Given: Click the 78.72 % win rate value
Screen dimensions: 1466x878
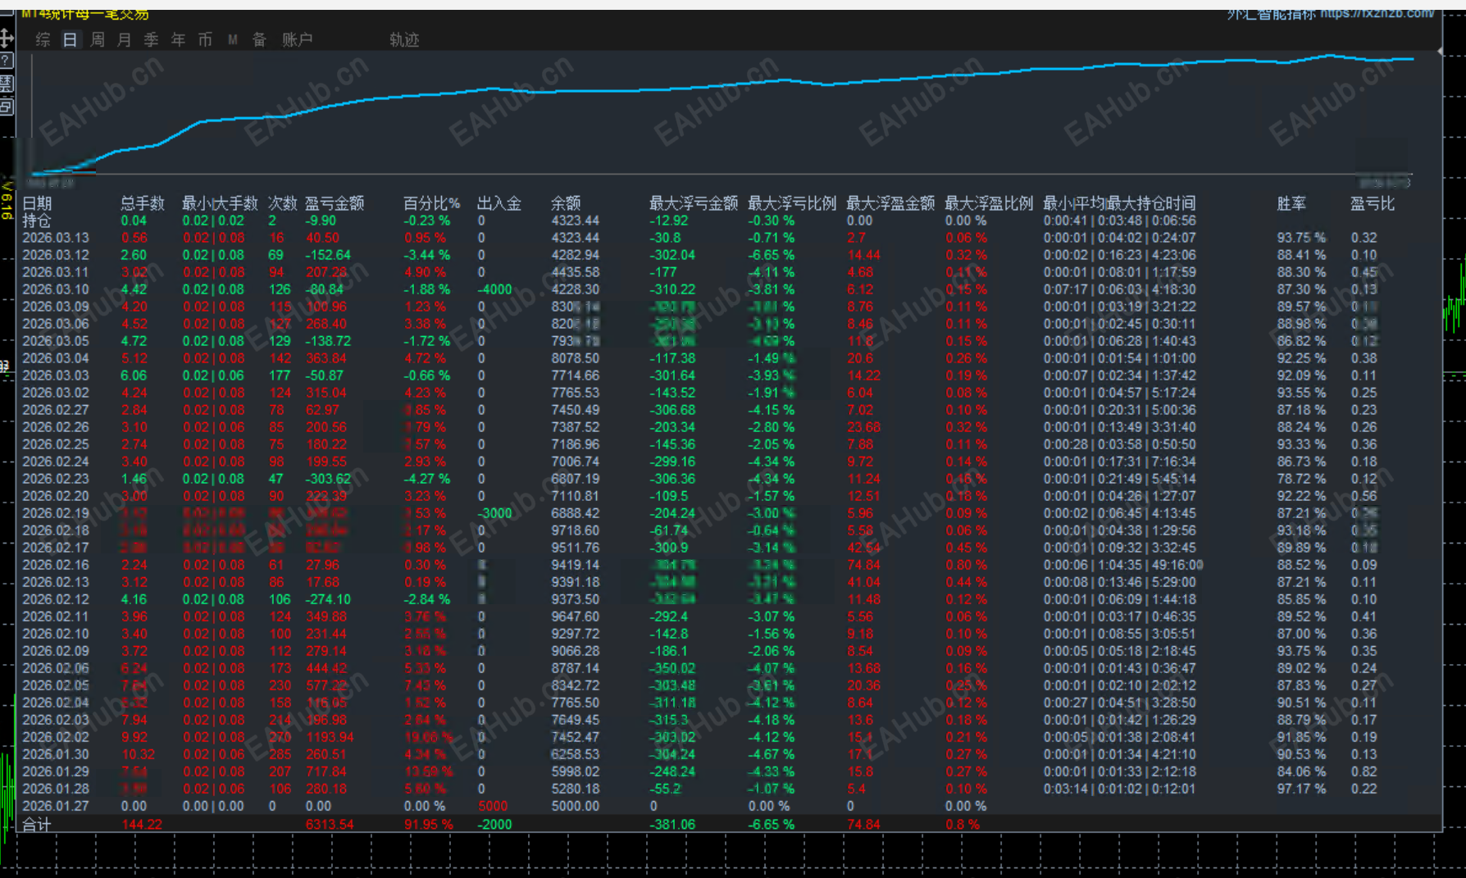Looking at the screenshot, I should pos(1301,479).
